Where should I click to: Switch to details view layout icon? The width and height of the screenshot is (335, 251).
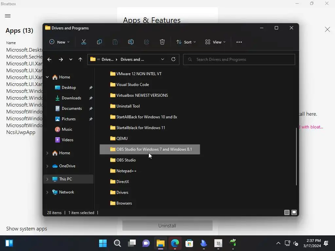pyautogui.click(x=287, y=212)
